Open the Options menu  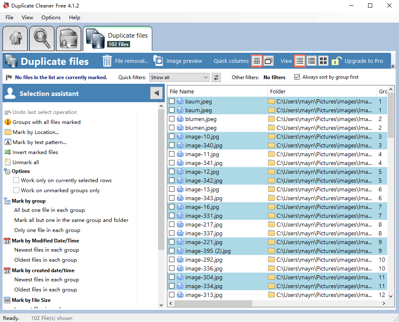[x=51, y=18]
